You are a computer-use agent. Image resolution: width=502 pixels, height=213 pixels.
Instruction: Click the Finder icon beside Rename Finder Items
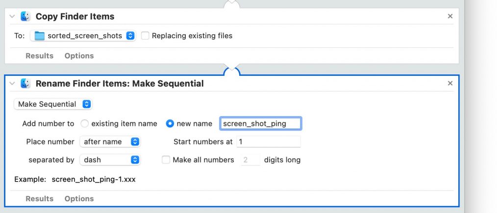[x=25, y=83]
